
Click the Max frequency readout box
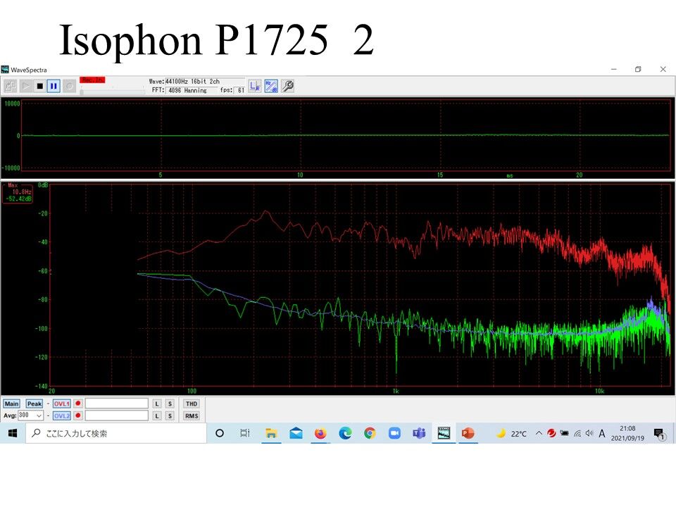tap(18, 192)
